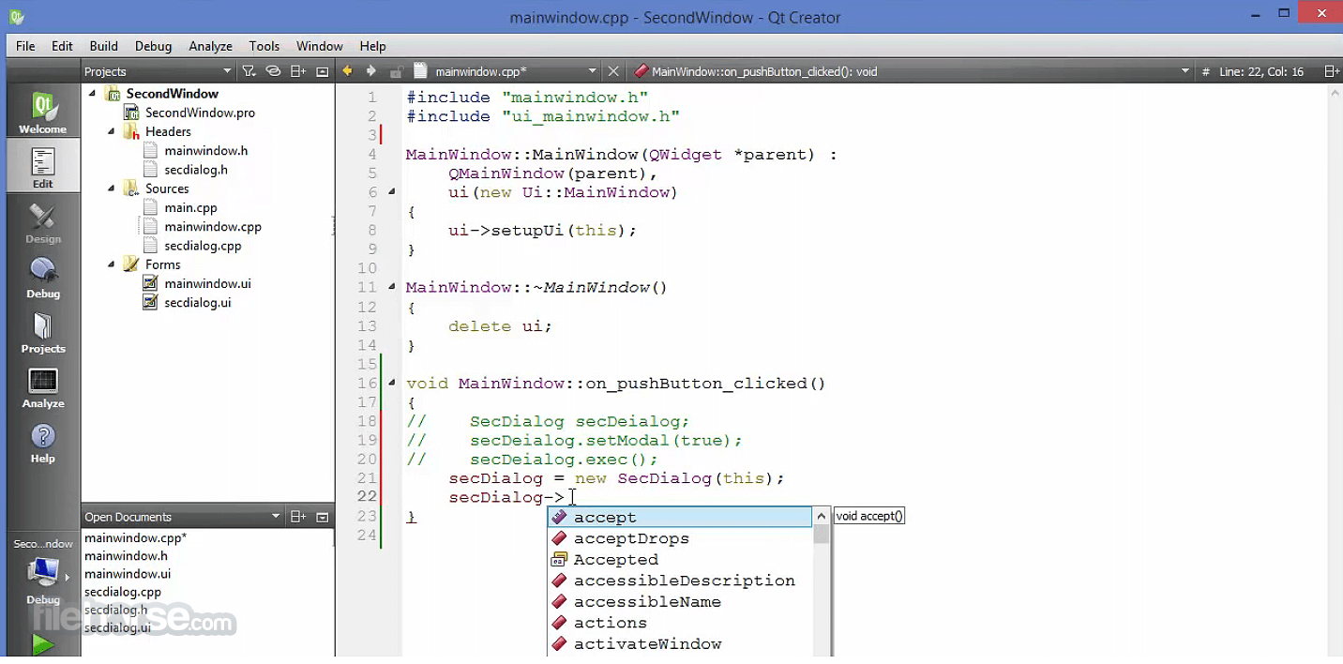Toggle synchronize with editor in Projects pane
Image resolution: width=1343 pixels, height=664 pixels.
(273, 71)
